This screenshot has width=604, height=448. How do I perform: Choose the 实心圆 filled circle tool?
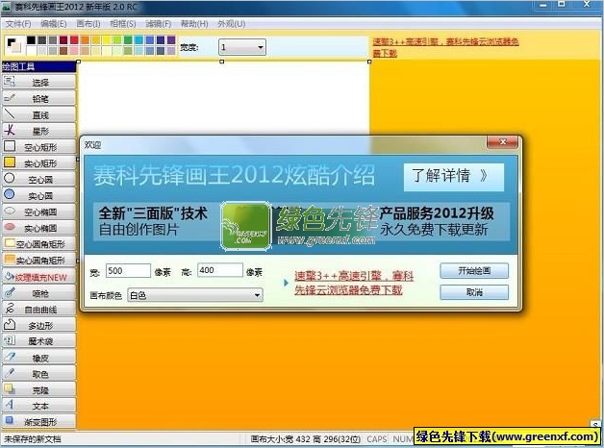click(38, 195)
